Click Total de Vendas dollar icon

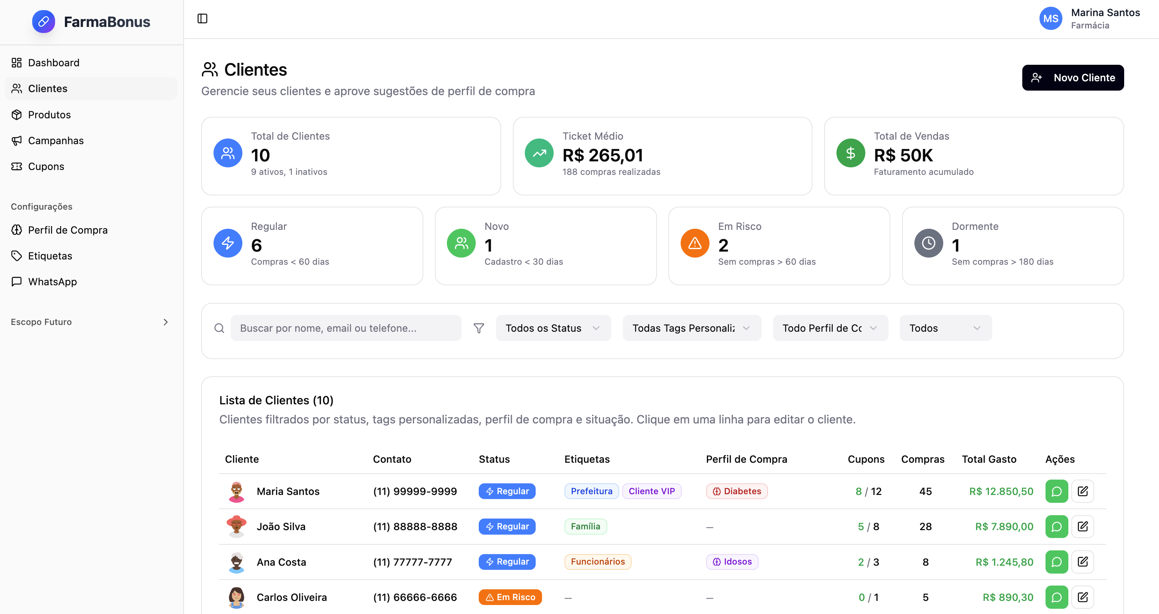(850, 153)
